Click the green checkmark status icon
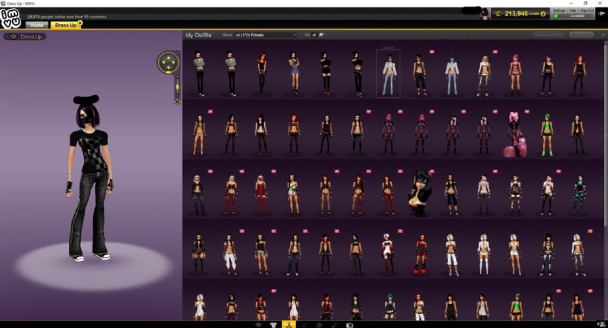This screenshot has width=608, height=328. (x=556, y=16)
